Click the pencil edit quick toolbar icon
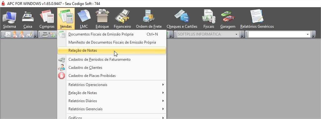This screenshot has width=321, height=119. [x=29, y=34]
